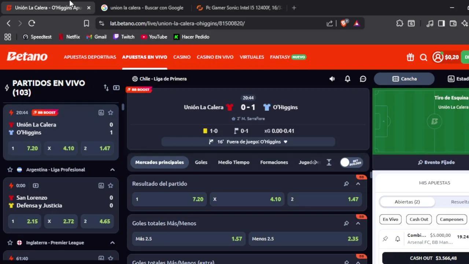Select the Cancha view button
The image size is (469, 264).
click(404, 79)
